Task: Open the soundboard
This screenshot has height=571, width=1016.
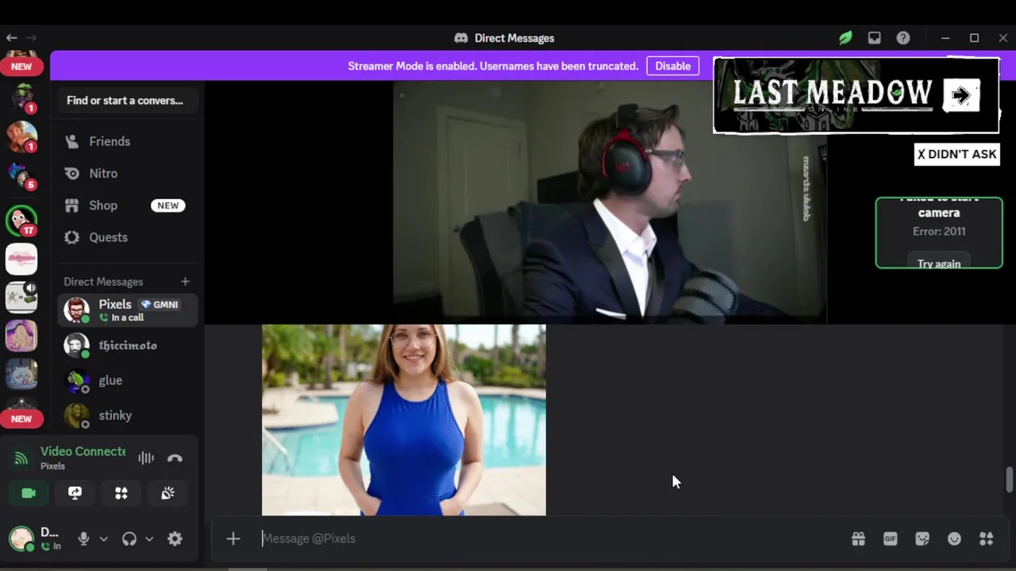Action: coord(167,493)
